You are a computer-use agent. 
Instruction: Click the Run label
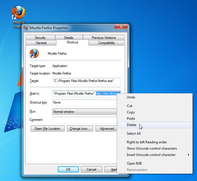[33, 111]
